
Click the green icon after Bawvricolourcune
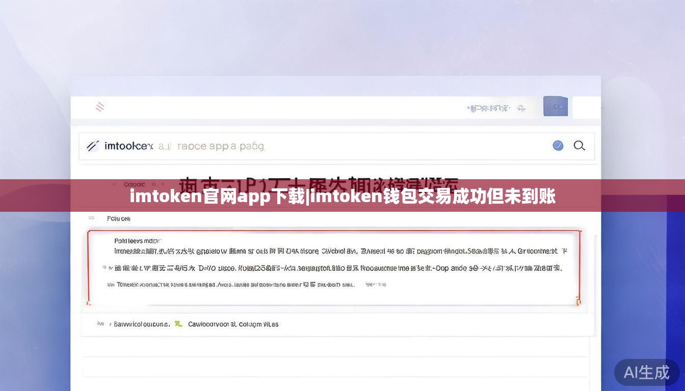coord(178,324)
